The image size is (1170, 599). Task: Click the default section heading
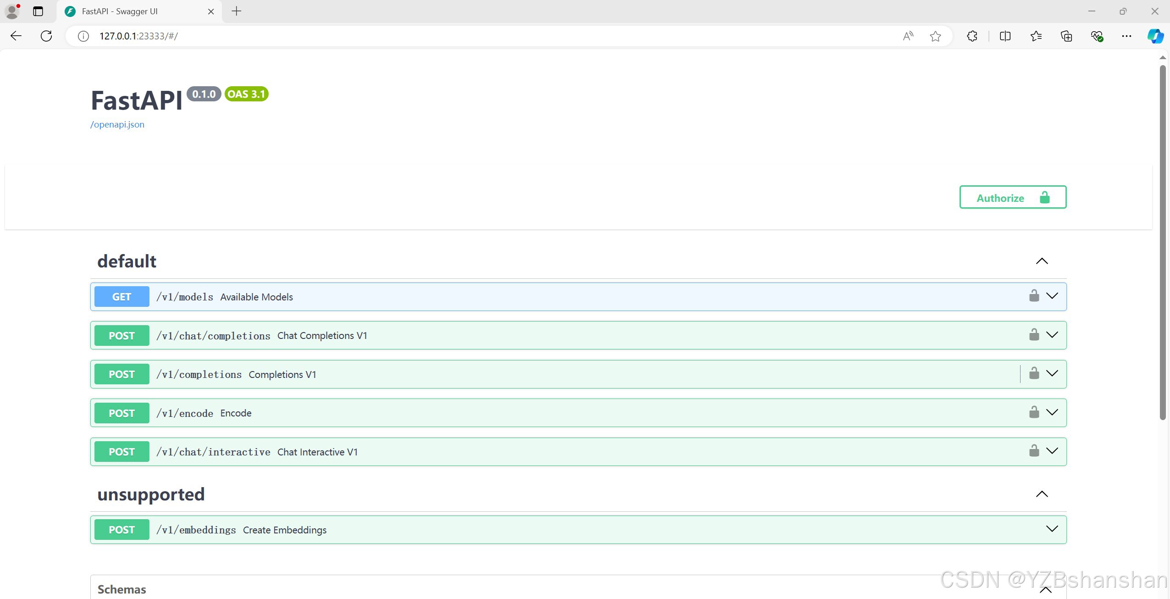pos(127,261)
